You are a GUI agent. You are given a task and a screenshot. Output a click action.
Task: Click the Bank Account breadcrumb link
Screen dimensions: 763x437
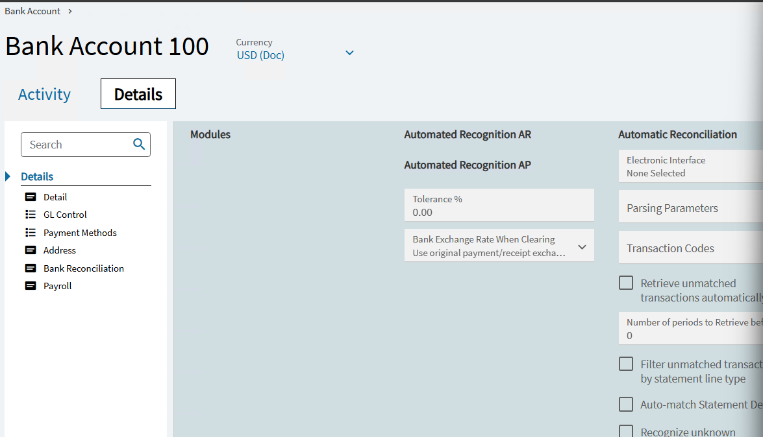click(32, 11)
